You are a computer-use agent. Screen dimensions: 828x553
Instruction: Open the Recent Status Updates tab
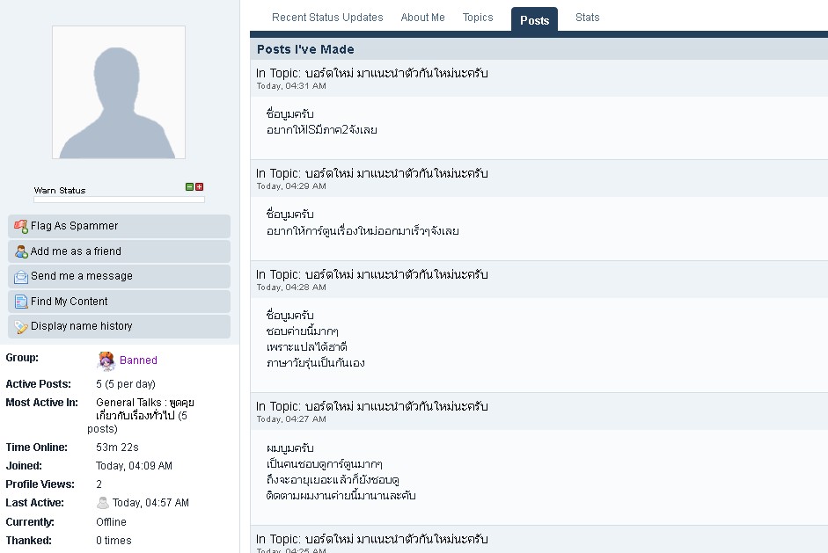(x=327, y=18)
